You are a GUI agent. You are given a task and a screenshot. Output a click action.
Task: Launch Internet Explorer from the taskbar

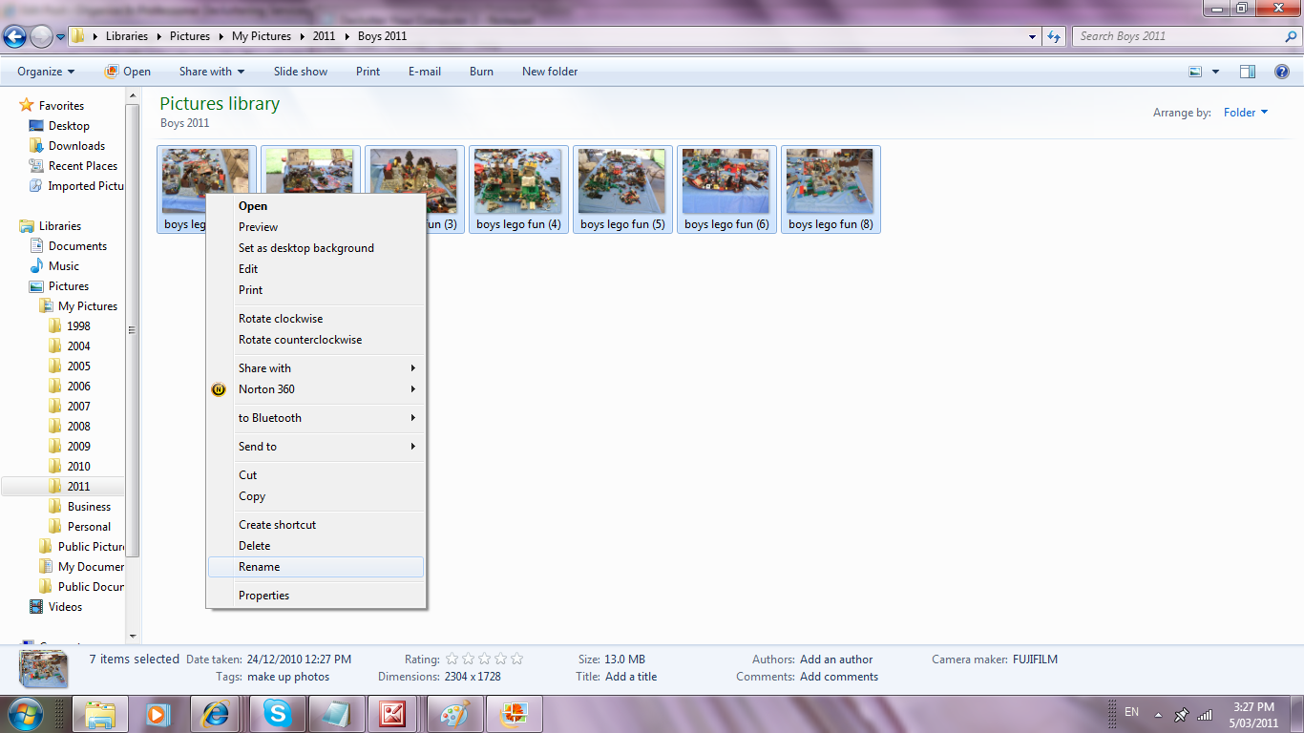pos(215,713)
